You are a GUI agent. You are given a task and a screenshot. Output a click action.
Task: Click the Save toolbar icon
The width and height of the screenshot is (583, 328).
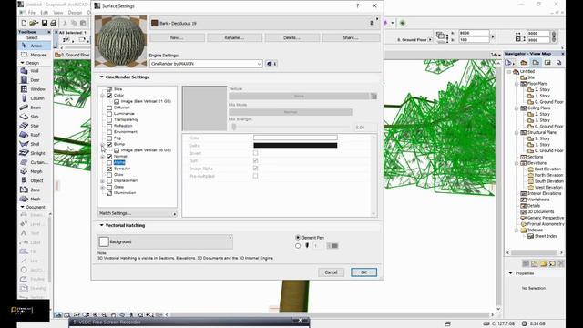coord(45,23)
